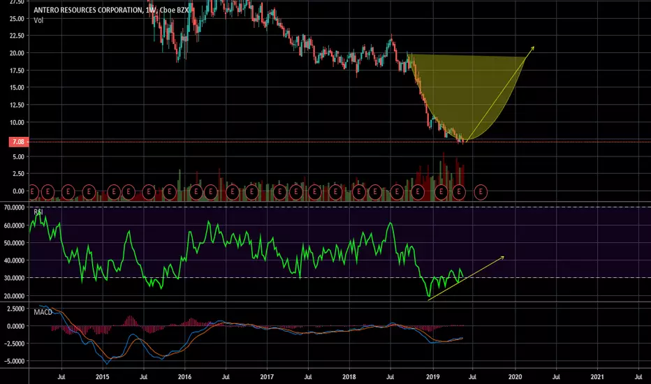Click the 2.50 price axis label
Viewport: 651px width, 384px height.
click(x=18, y=174)
